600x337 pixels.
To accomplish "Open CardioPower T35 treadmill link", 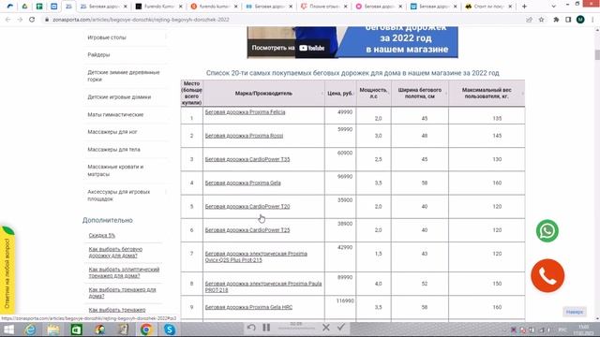I will click(x=247, y=159).
